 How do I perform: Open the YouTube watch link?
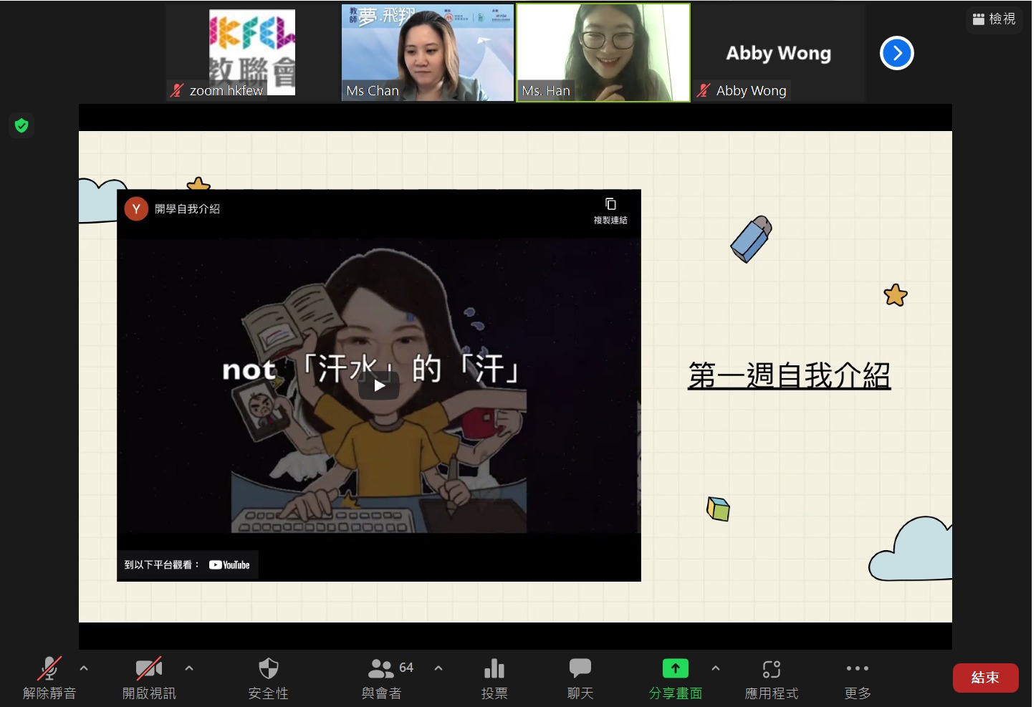pyautogui.click(x=229, y=564)
